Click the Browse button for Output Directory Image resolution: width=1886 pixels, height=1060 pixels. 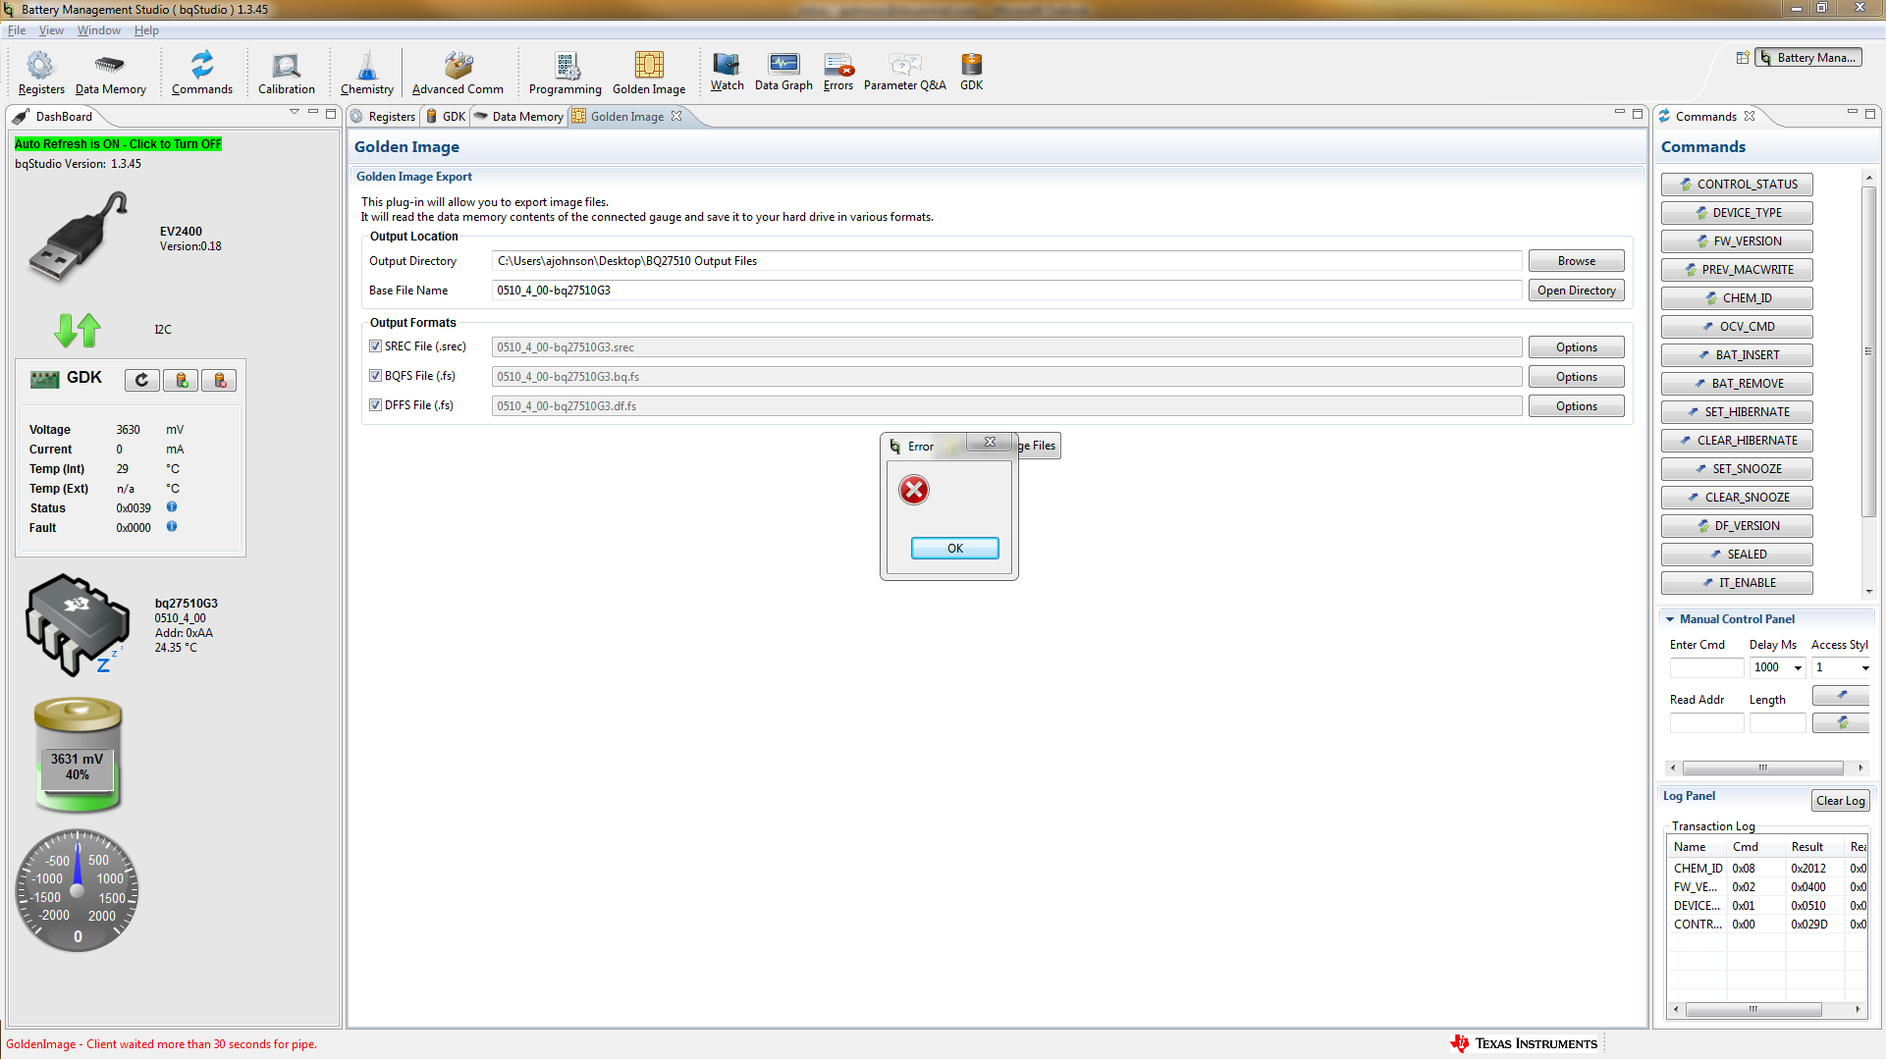pyautogui.click(x=1576, y=261)
